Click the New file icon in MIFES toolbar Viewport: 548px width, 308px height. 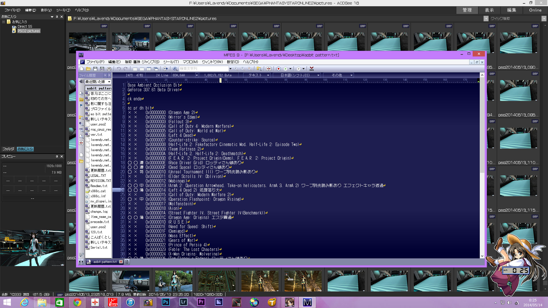pos(82,69)
